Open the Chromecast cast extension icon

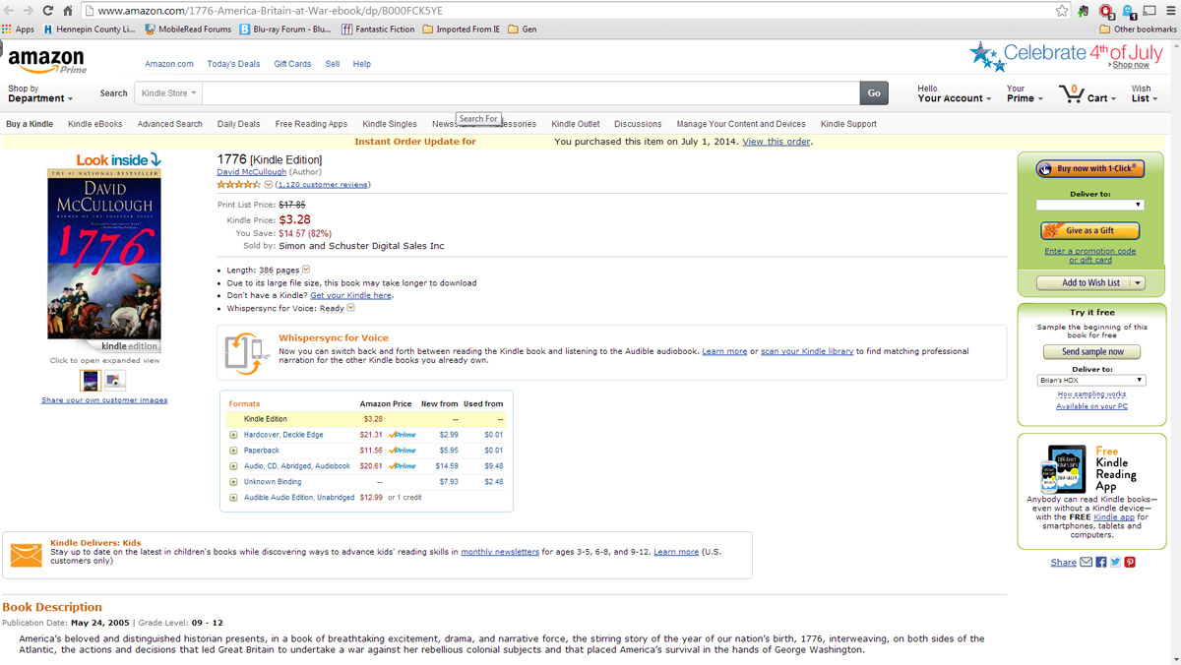pyautogui.click(x=1150, y=11)
